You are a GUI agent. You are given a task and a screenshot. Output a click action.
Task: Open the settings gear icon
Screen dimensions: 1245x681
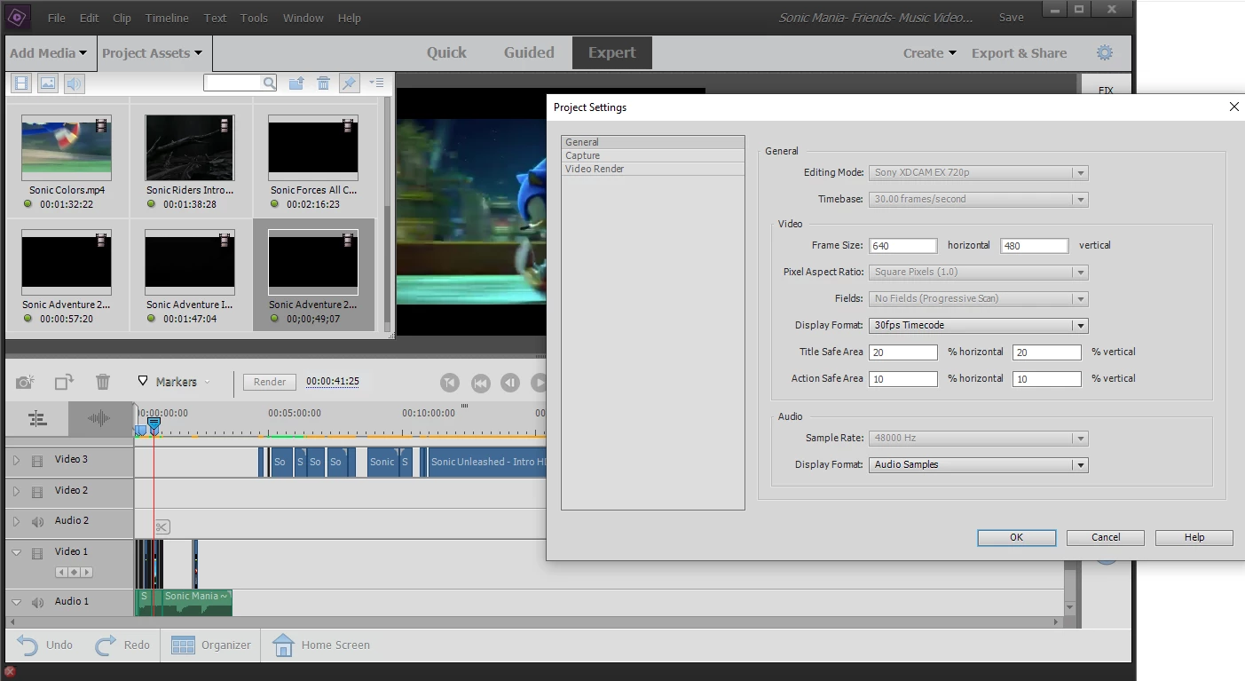coord(1105,52)
